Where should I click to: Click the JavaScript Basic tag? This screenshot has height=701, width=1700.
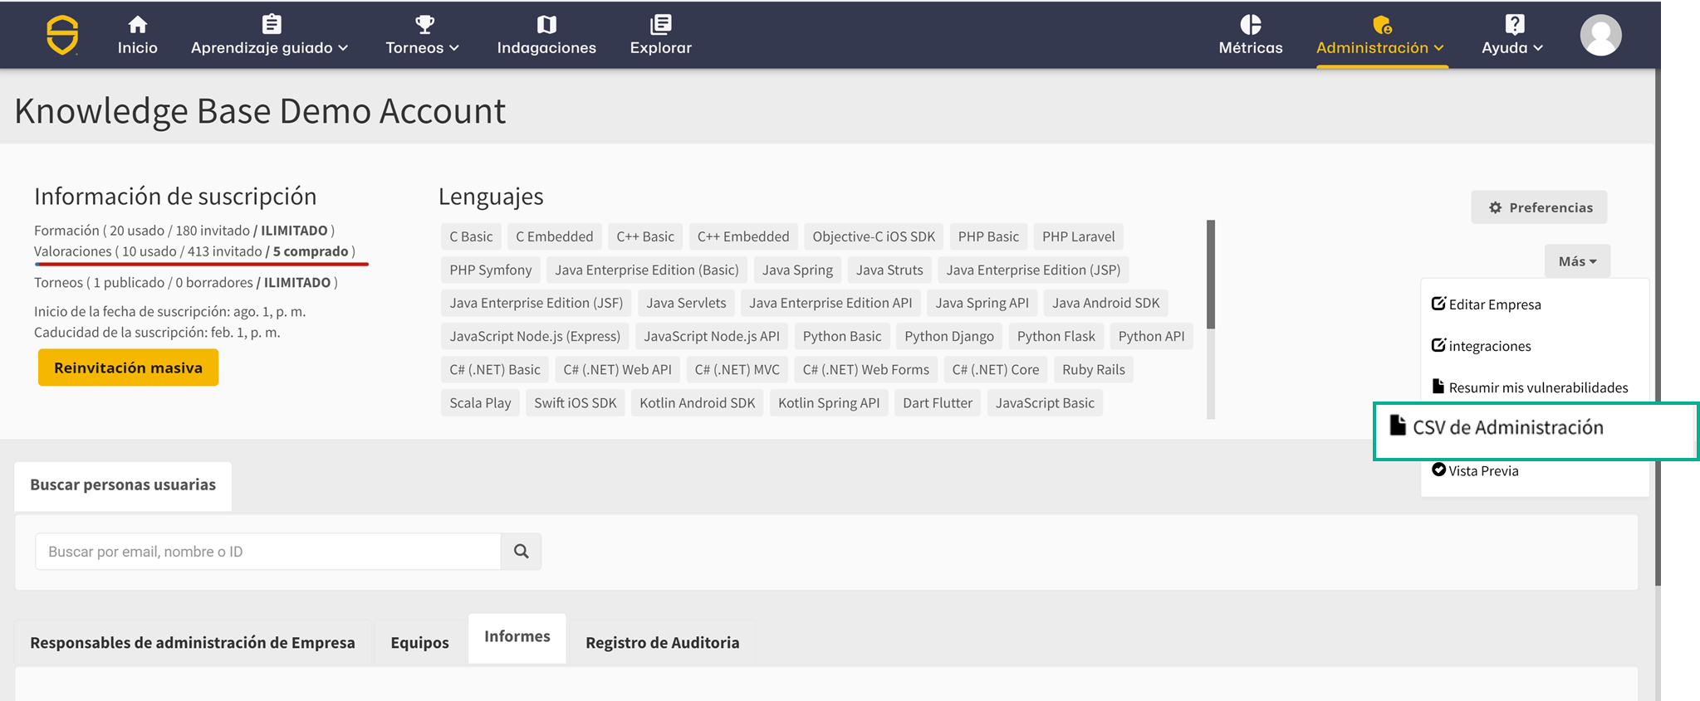[x=1045, y=402]
